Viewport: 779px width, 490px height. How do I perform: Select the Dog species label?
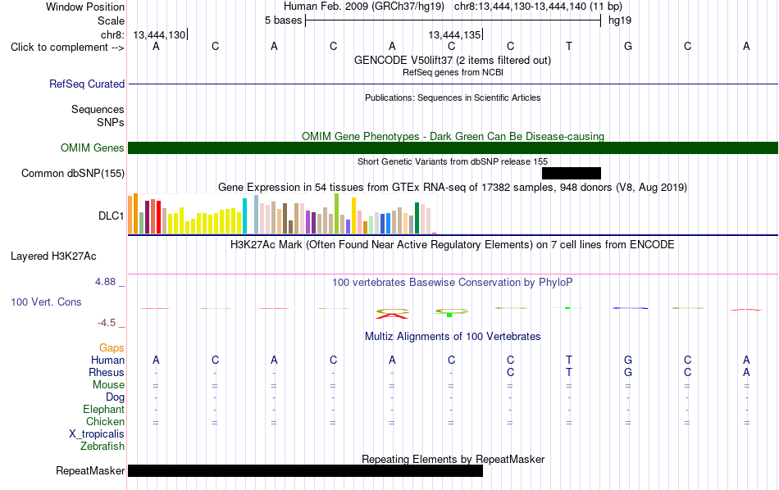[x=115, y=397]
